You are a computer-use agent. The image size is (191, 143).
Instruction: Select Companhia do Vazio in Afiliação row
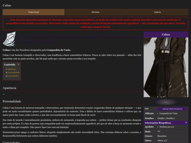coord(168,113)
